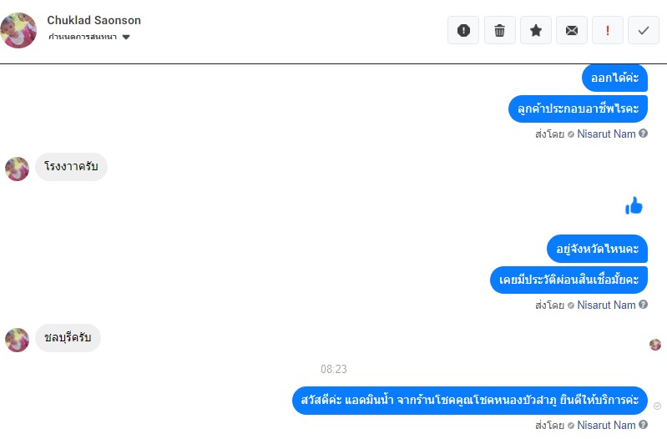The width and height of the screenshot is (667, 439).
Task: Star this conversation for follow-up
Action: 536,30
